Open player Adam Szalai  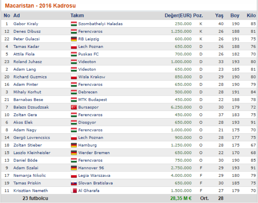coord(26,168)
